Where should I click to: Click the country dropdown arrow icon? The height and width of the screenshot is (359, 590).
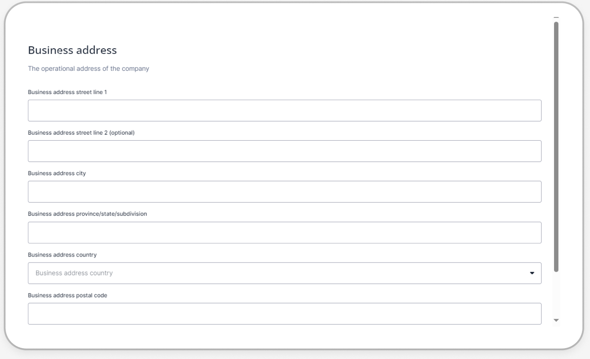coord(531,273)
